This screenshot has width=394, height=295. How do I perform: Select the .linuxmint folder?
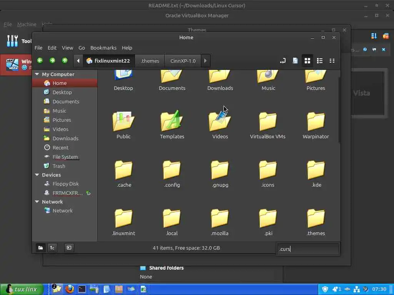124,219
